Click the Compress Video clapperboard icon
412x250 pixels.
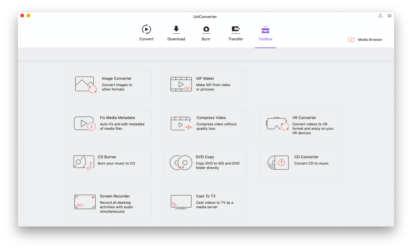(x=182, y=124)
